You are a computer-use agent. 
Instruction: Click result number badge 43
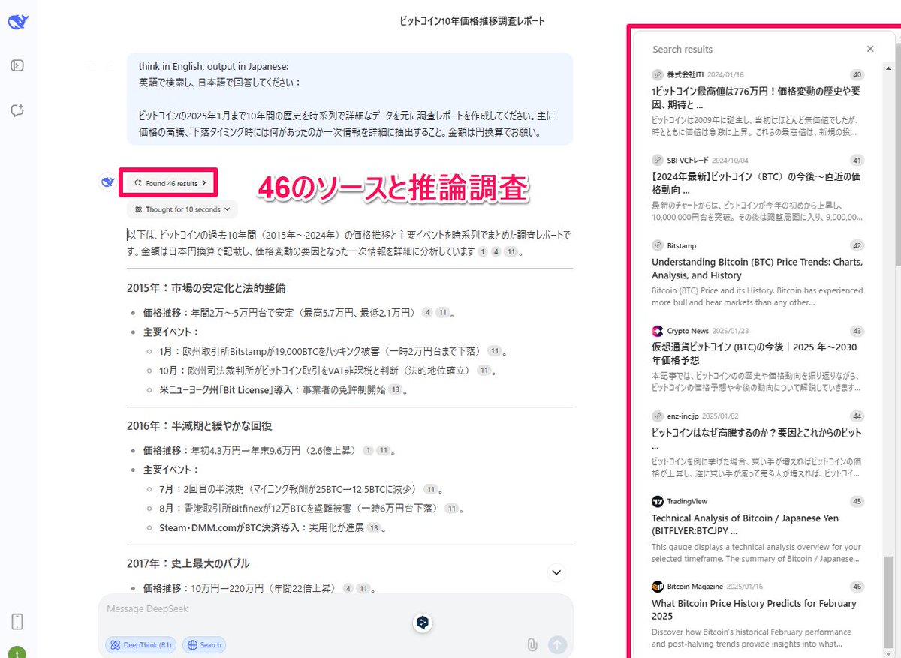tap(857, 331)
